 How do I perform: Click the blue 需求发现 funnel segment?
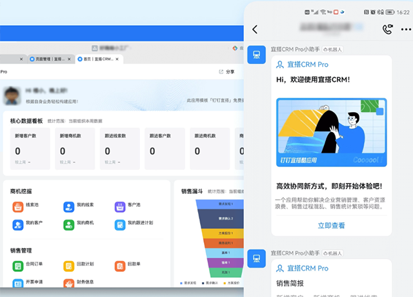[221, 204]
